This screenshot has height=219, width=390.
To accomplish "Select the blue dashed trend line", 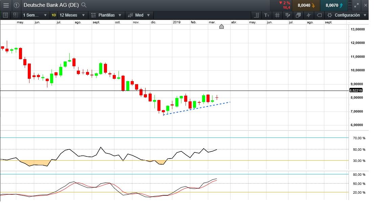I will 196,108.
